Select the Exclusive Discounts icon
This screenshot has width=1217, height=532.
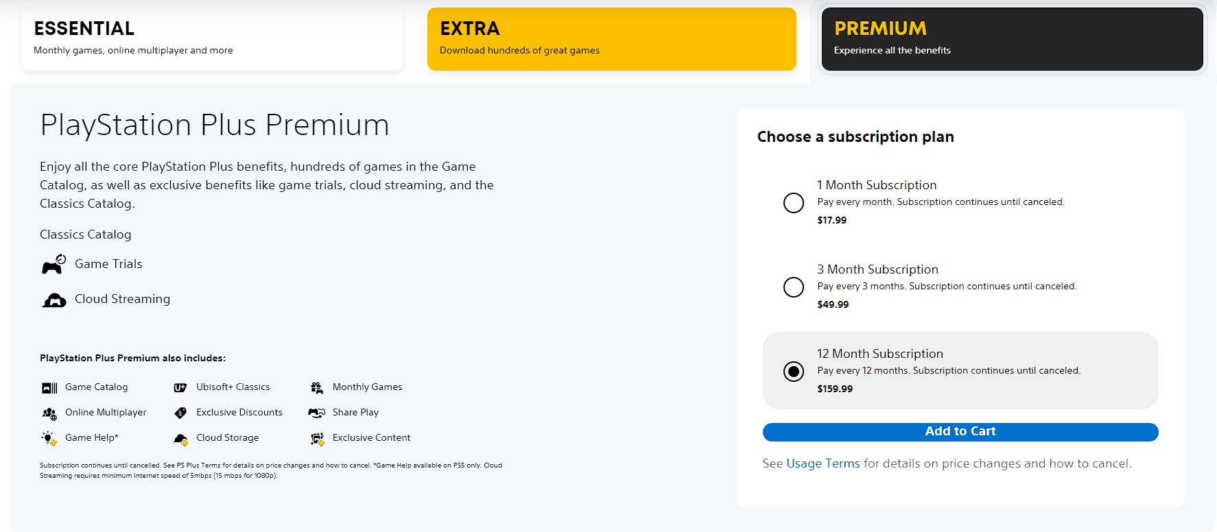point(180,412)
